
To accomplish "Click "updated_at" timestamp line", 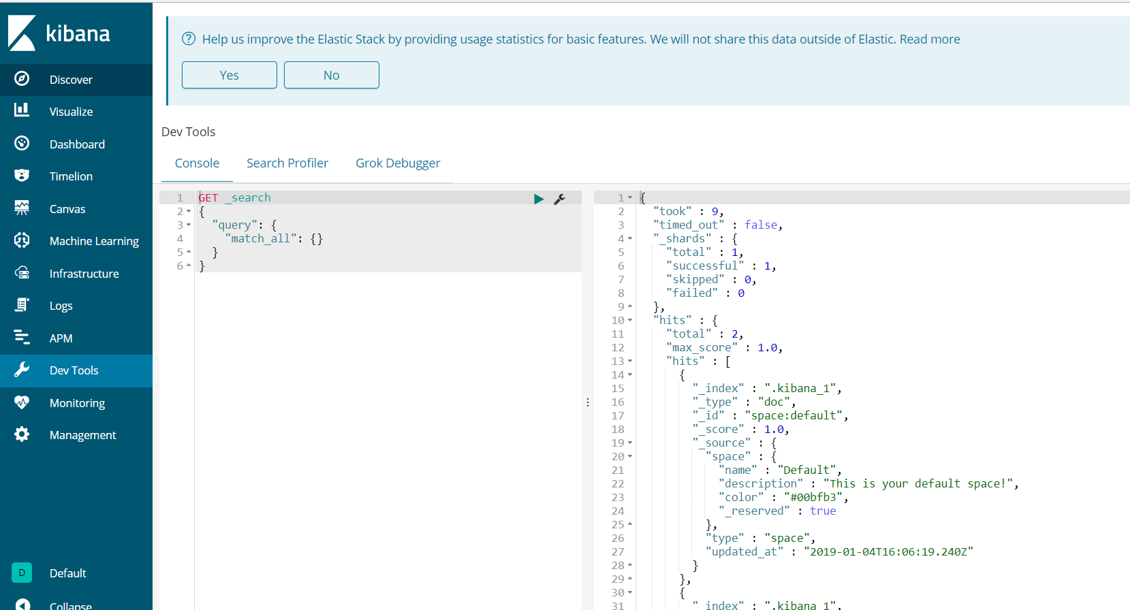I will point(839,551).
